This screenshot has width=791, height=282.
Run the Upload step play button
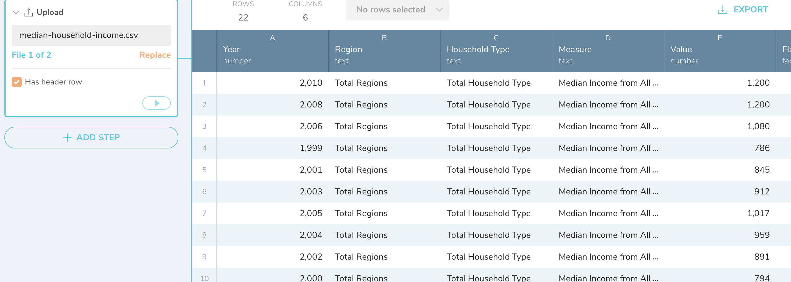pyautogui.click(x=157, y=103)
